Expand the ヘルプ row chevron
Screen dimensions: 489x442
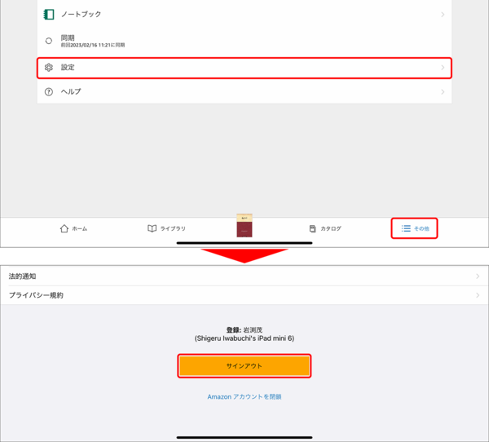coord(443,92)
